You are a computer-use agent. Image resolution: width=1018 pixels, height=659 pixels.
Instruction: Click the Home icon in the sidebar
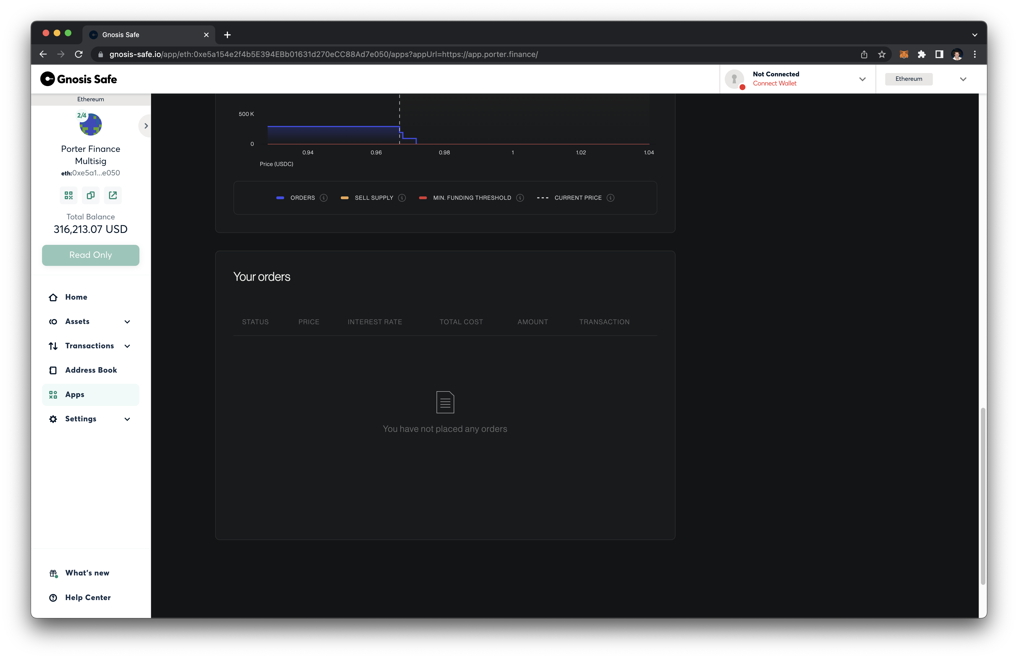pyautogui.click(x=53, y=297)
